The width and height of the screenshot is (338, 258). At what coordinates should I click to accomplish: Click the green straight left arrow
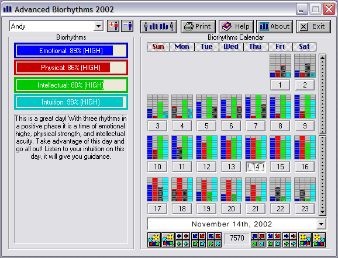pos(179,244)
